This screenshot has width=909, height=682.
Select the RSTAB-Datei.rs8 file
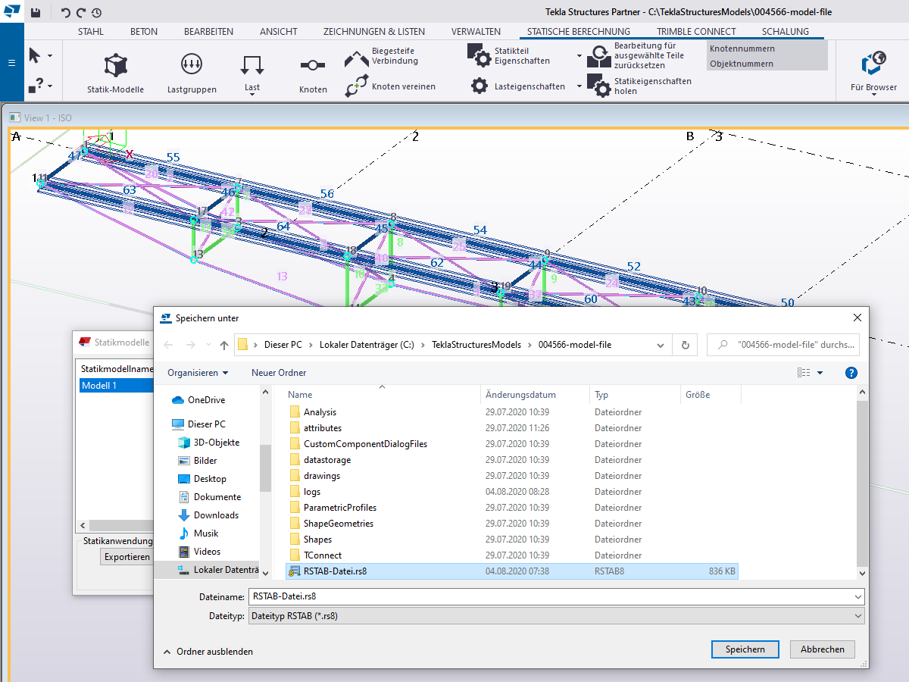pyautogui.click(x=511, y=571)
